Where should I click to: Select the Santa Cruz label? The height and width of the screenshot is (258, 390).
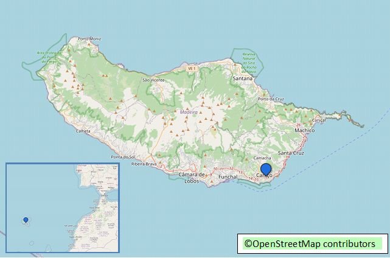tap(290, 153)
